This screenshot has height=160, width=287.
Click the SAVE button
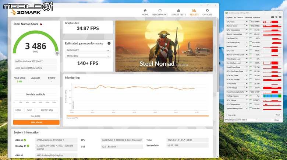(29, 110)
